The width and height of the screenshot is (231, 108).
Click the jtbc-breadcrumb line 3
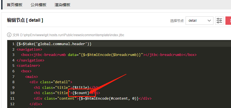109,55
